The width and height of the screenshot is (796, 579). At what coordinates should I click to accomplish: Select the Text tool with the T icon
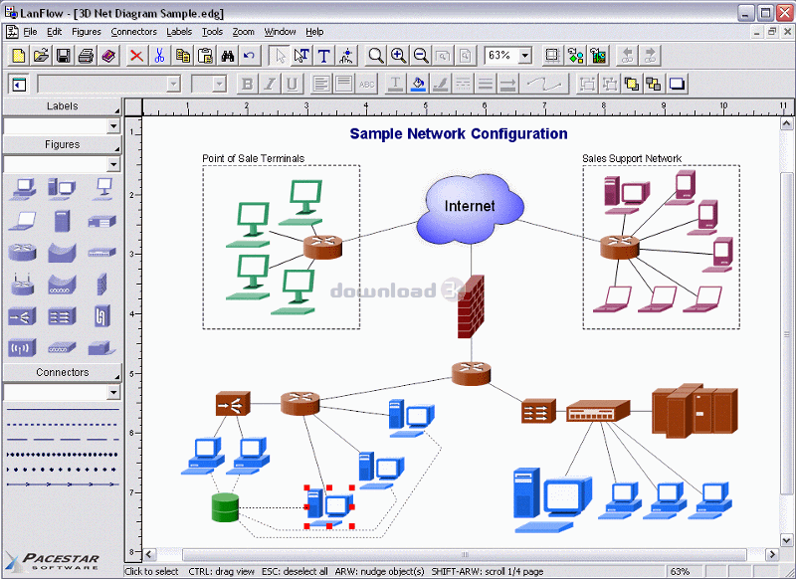324,56
